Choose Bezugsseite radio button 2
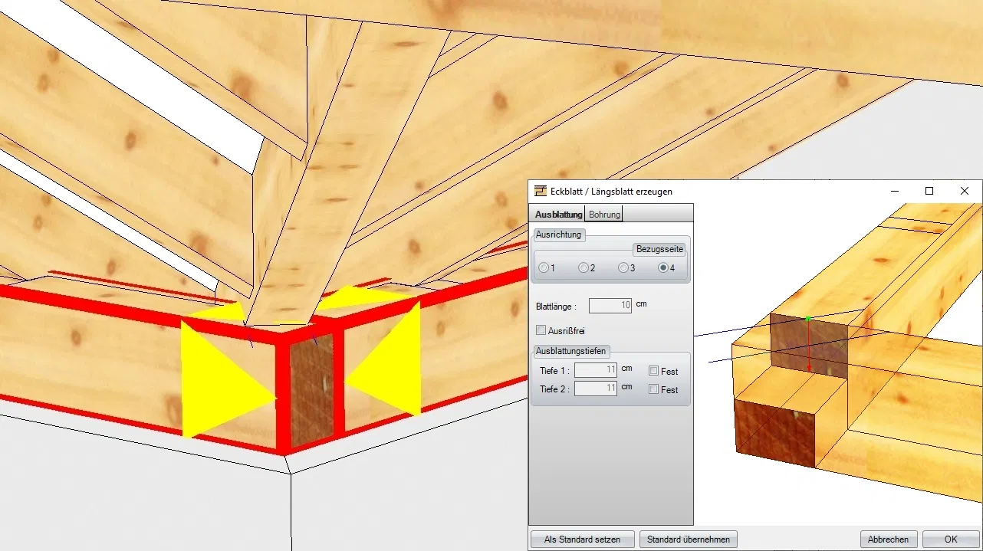Screen dimensions: 983x551 pyautogui.click(x=584, y=268)
